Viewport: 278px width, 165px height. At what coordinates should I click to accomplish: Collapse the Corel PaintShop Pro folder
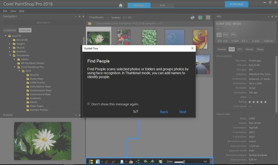click(x=15, y=67)
